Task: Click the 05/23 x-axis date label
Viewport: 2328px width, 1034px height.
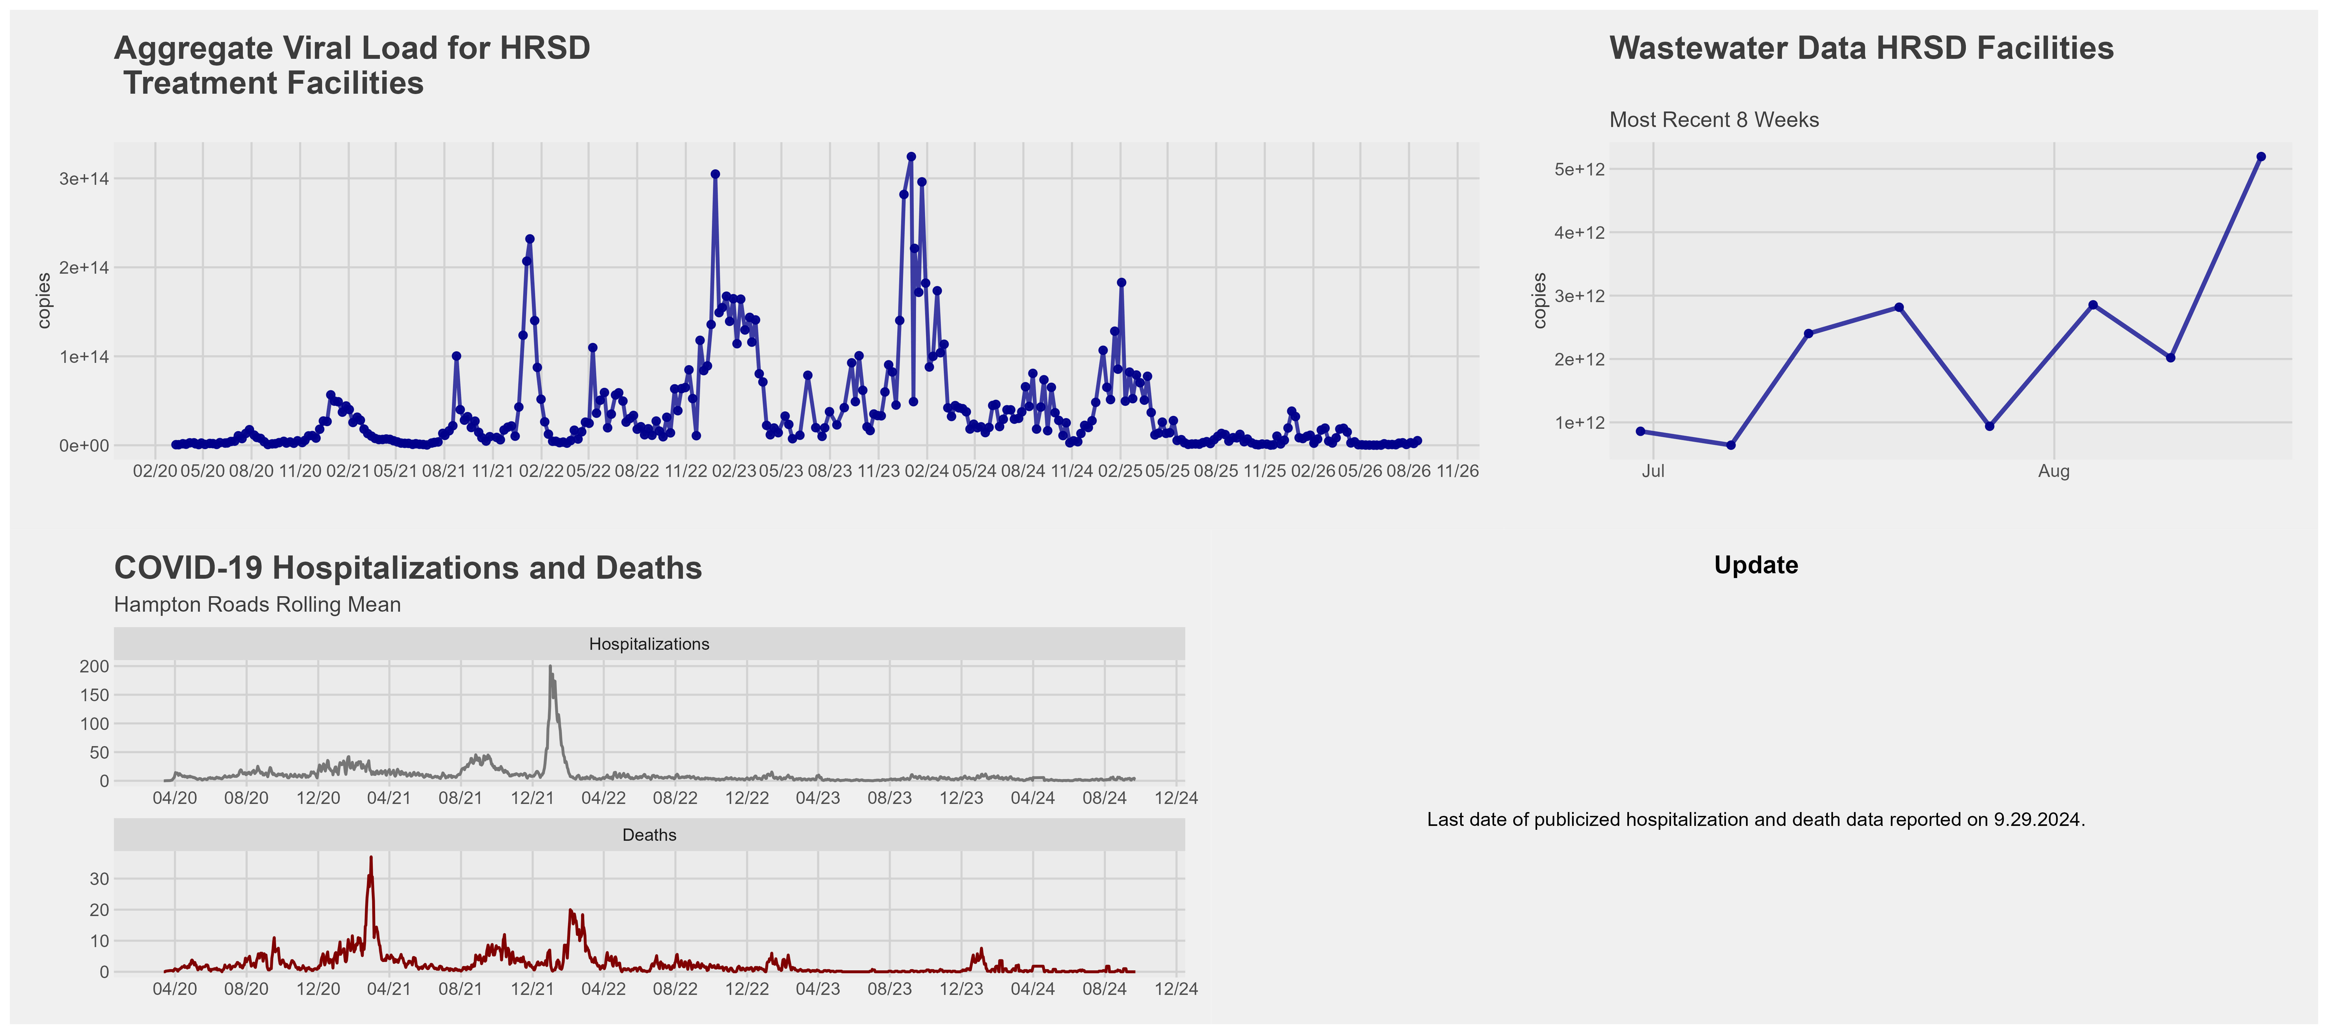Action: pos(781,471)
